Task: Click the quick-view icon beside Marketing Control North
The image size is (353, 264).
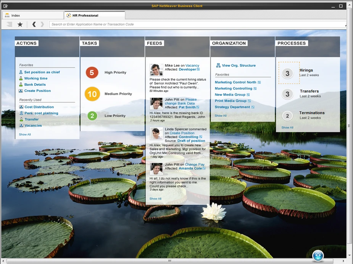Action: pos(259,82)
